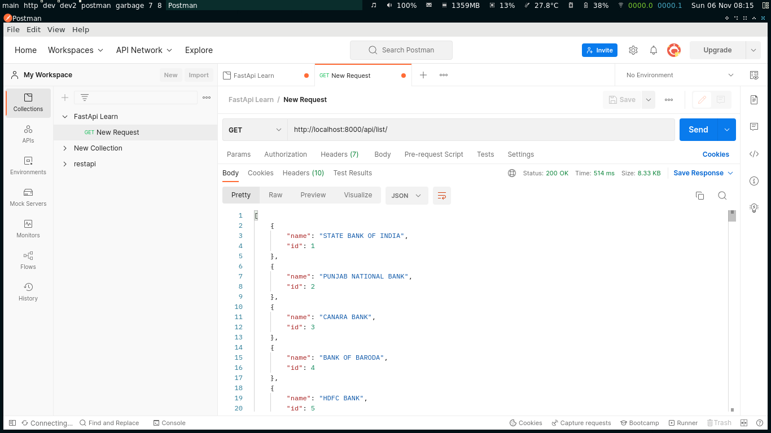Open the Send button dropdown arrow
Screen dimensions: 771x433
(726, 130)
